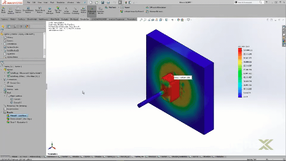Click Offloaded Simulation
The height and width of the screenshot is (161, 286).
156,7
